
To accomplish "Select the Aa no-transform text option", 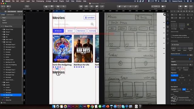I will pos(184,89).
